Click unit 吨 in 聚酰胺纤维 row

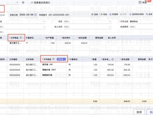[x=70, y=75]
